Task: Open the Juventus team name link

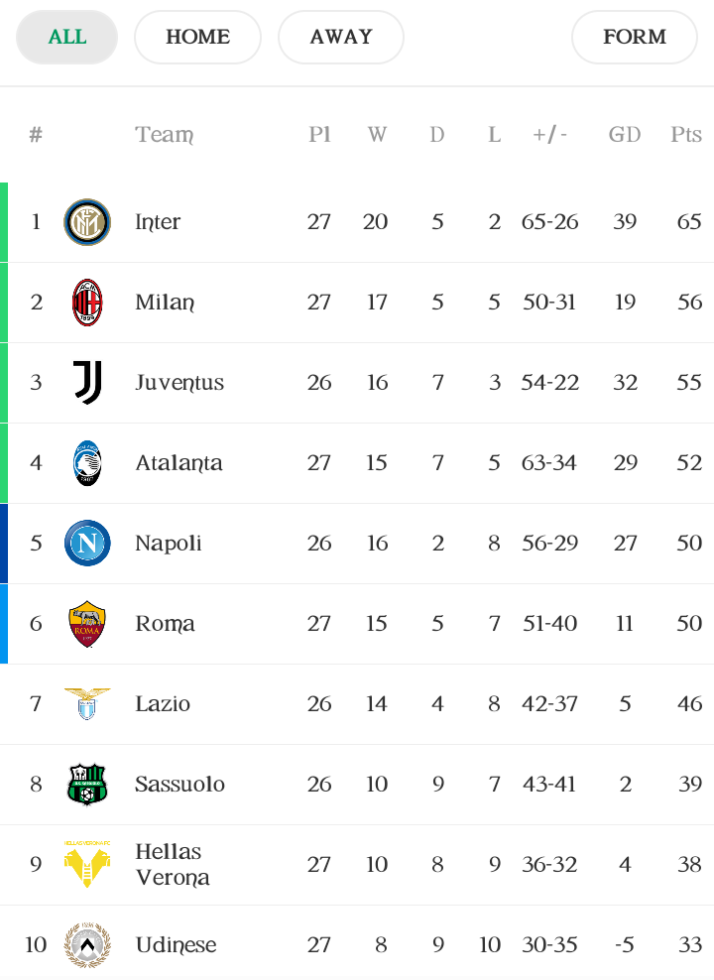Action: (179, 383)
